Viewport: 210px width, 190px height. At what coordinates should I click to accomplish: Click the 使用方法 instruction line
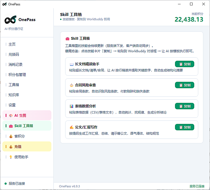[x=130, y=51]
